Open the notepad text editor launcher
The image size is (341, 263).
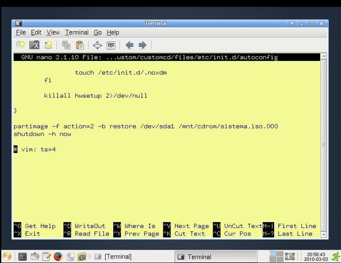[x=46, y=257]
